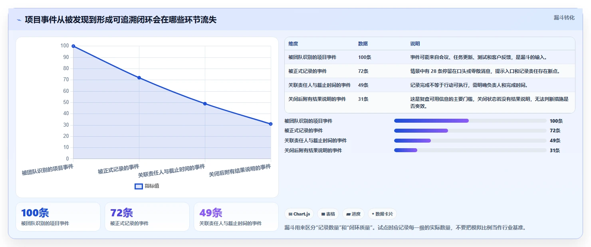Click the 49条 cell in the table
The image size is (591, 247).
[363, 85]
